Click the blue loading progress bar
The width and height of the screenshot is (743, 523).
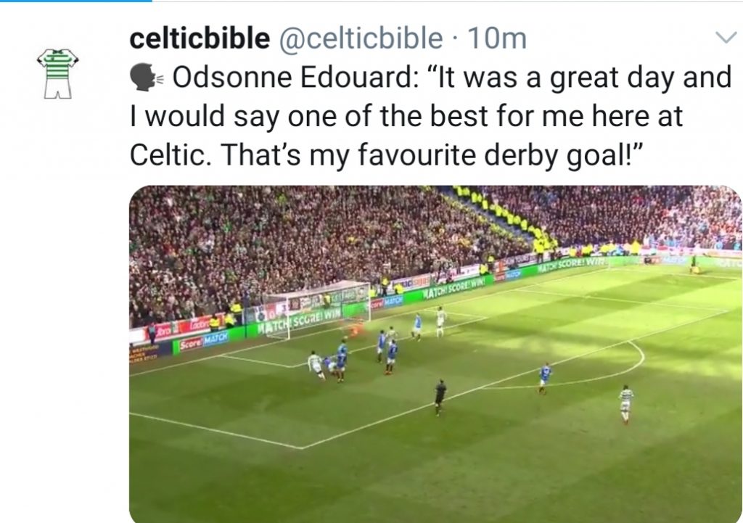point(75,1)
